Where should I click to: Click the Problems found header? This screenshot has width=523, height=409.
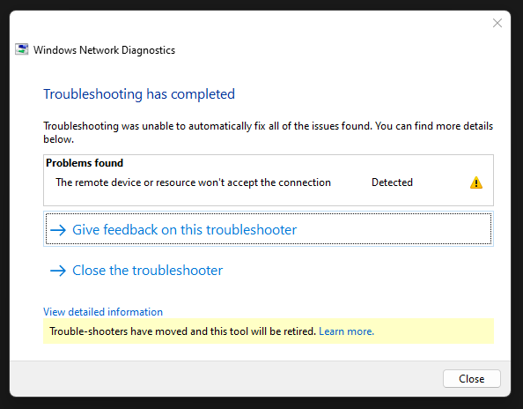(85, 163)
